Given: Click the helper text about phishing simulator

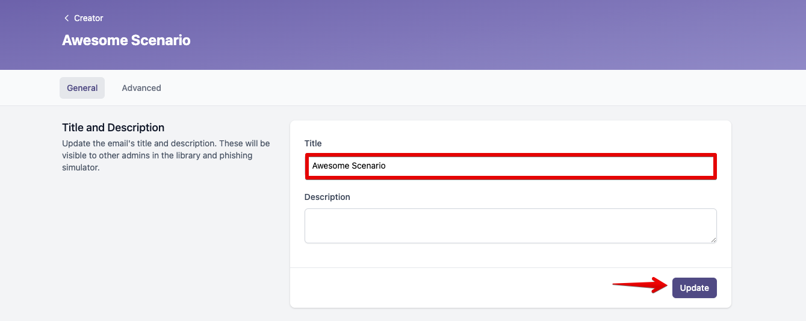Looking at the screenshot, I should pos(166,155).
